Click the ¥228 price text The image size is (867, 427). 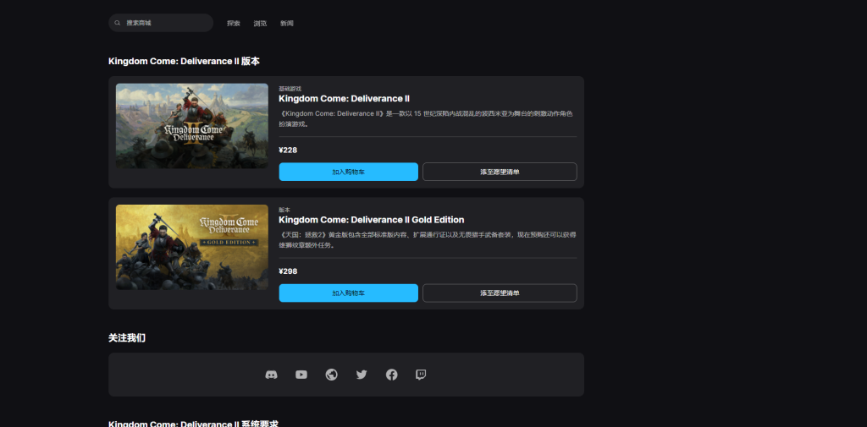tap(288, 151)
